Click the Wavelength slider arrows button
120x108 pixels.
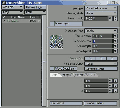[115, 46]
